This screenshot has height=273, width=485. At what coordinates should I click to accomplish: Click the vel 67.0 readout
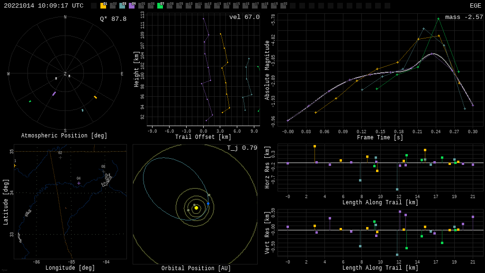click(244, 17)
